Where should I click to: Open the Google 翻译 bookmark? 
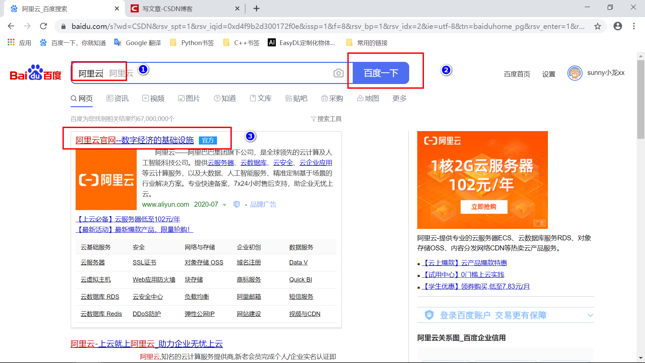click(x=137, y=43)
